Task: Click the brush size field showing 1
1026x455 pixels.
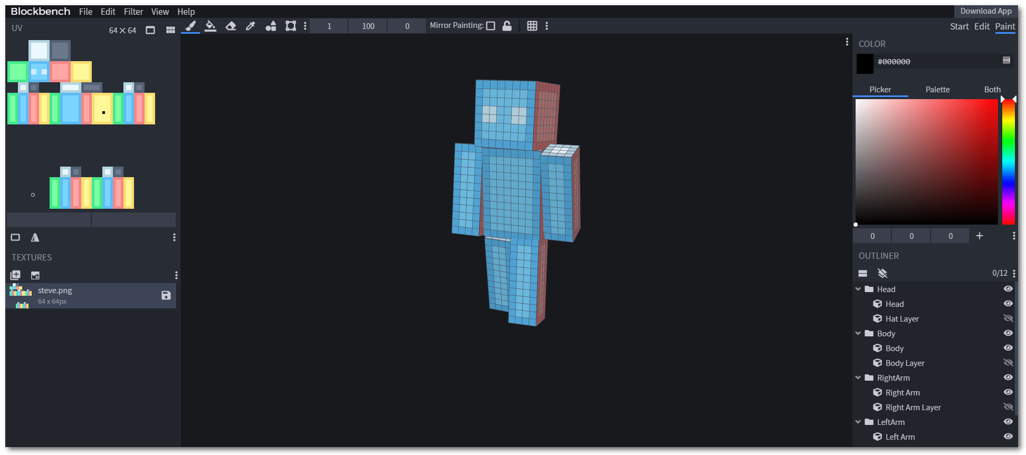Action: point(329,26)
